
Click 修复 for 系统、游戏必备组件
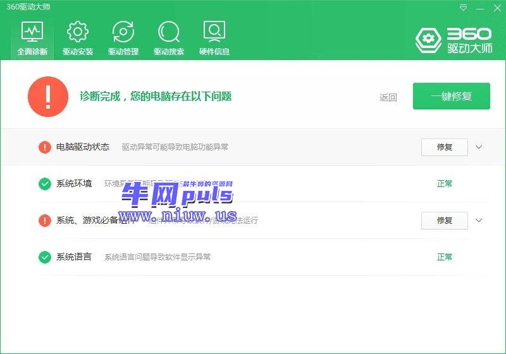click(x=445, y=220)
